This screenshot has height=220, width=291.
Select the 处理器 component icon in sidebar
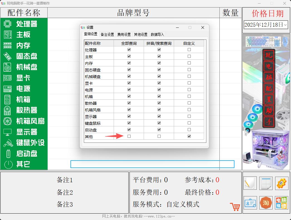pyautogui.click(x=8, y=24)
